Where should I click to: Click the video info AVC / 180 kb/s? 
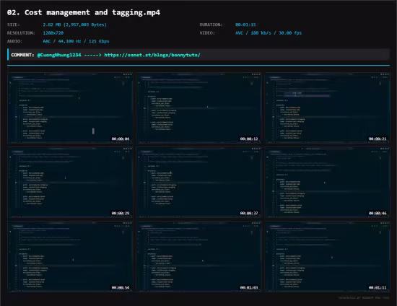(269, 33)
